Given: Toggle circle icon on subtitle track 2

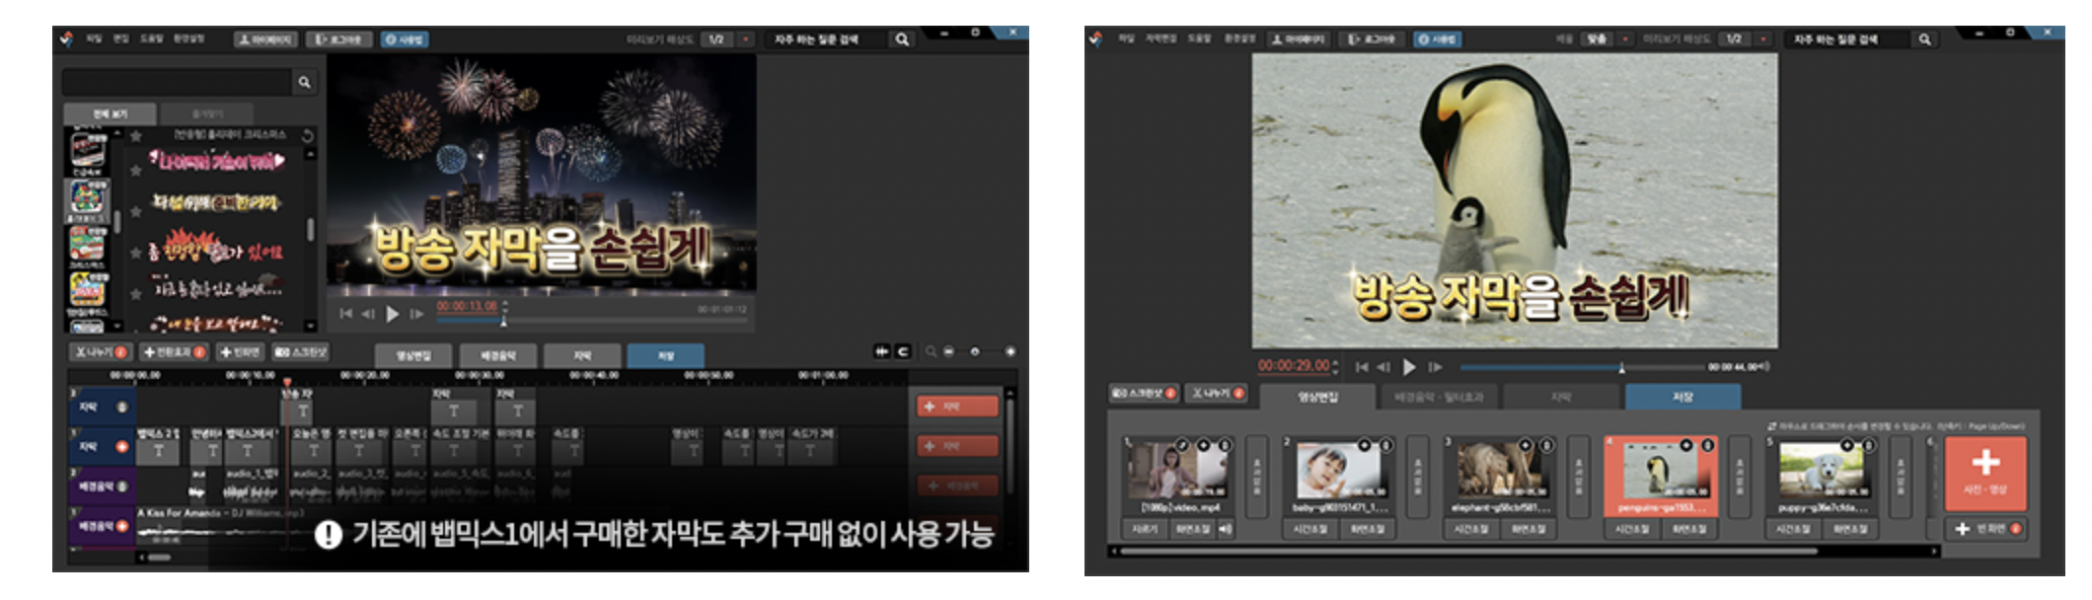Looking at the screenshot, I should pyautogui.click(x=122, y=408).
